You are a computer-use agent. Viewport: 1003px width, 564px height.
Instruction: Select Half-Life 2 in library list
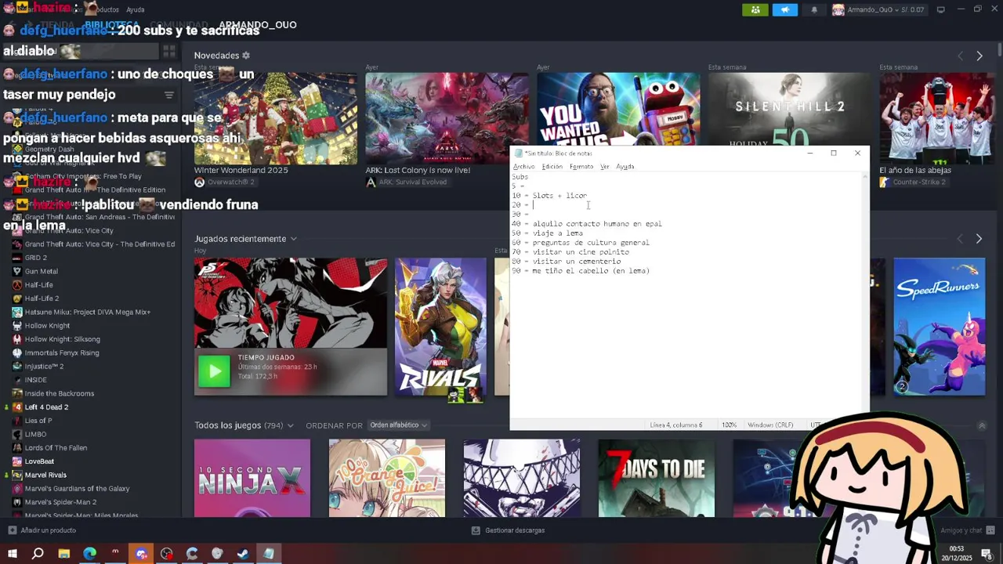click(42, 298)
